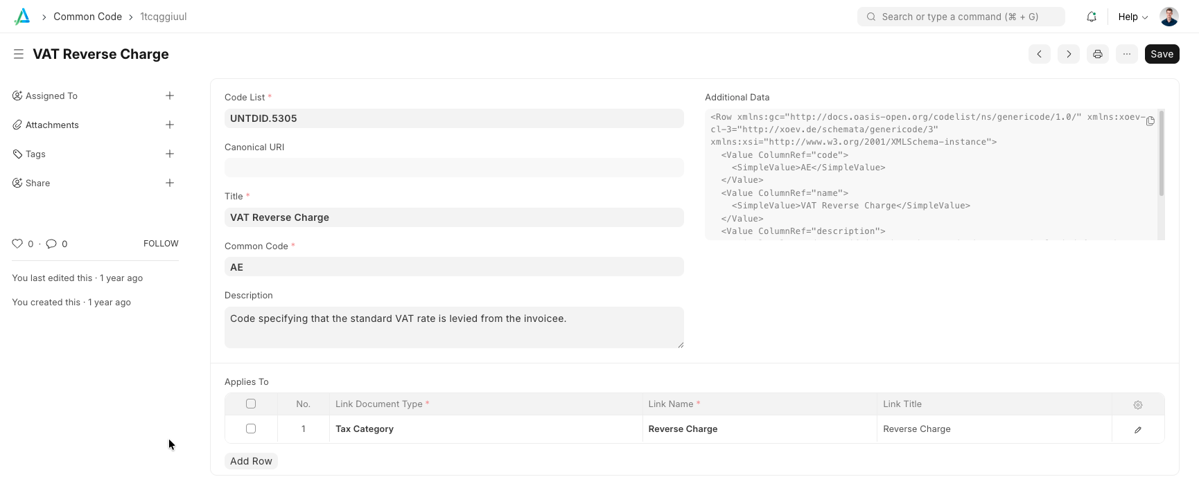Open Applies To table settings gear
Viewport: 1199px width, 486px height.
point(1137,405)
